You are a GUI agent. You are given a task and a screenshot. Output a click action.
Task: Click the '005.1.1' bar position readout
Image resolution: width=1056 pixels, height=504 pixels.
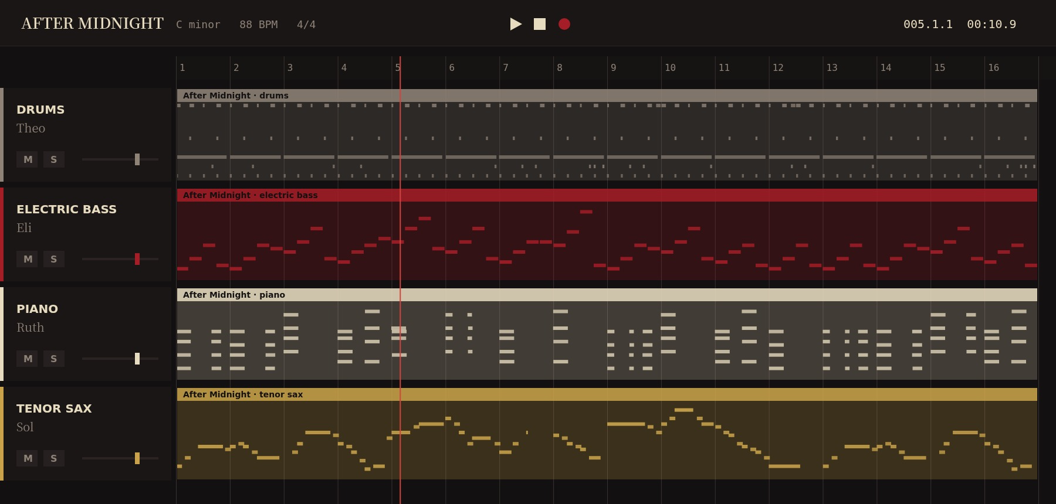pyautogui.click(x=928, y=24)
